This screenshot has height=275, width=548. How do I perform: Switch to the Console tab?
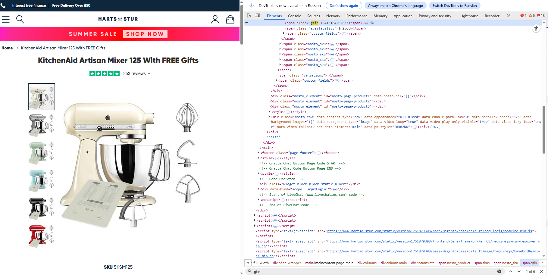tap(294, 16)
